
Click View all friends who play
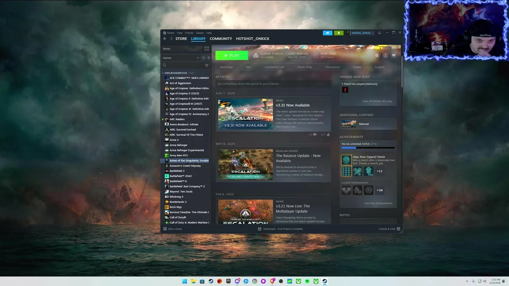377,101
